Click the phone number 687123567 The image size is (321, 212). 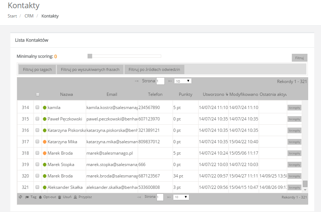click(x=149, y=176)
